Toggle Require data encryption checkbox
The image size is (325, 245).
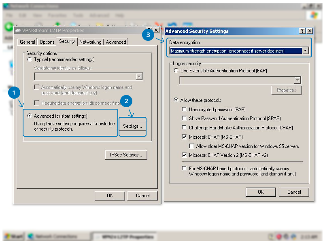click(36, 103)
